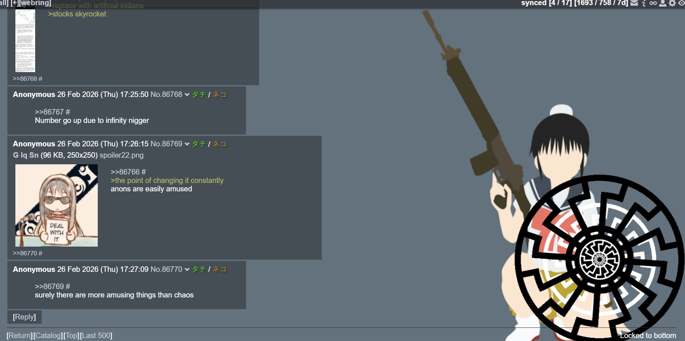The width and height of the screenshot is (685, 341).
Task: Click the infinity symbol icon
Action: coord(653,3)
